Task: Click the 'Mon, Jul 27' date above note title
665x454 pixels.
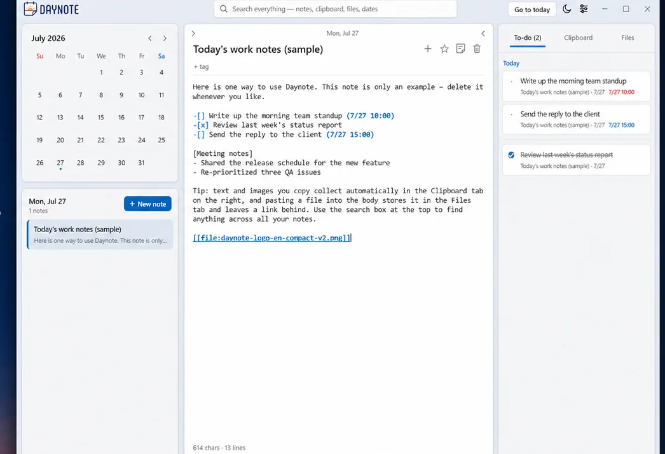Action: [342, 33]
